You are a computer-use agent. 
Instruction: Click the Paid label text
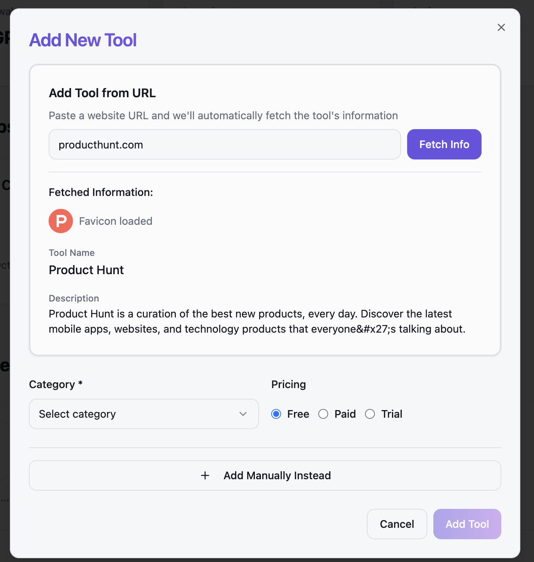pyautogui.click(x=345, y=414)
